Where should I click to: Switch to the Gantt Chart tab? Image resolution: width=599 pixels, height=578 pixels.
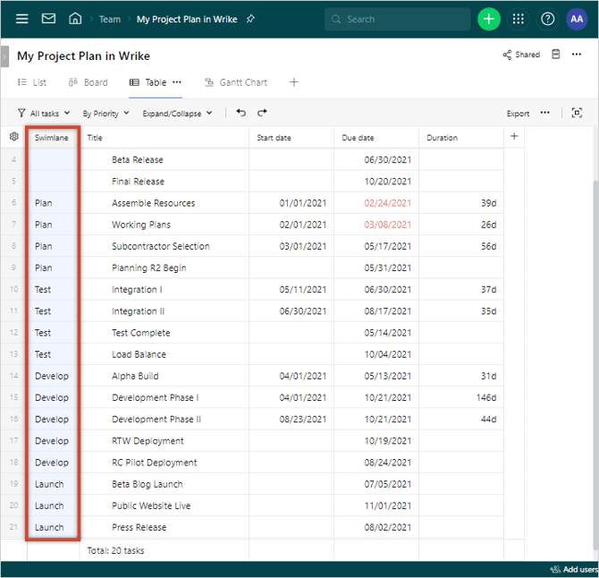236,82
